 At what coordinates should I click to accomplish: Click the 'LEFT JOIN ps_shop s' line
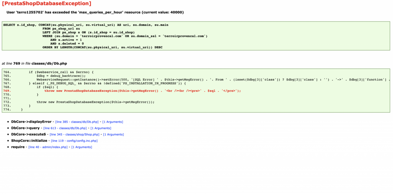pos(88,33)
